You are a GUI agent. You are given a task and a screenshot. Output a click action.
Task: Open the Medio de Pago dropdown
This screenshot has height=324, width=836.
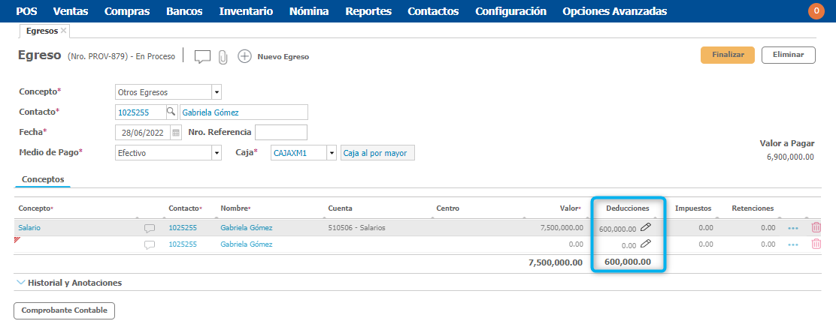pyautogui.click(x=217, y=153)
